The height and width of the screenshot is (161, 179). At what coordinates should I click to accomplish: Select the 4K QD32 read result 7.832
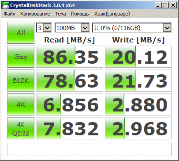70,128
